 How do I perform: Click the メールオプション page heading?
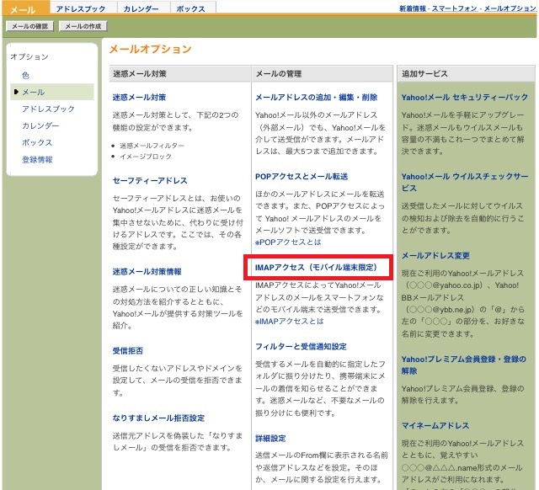(x=150, y=49)
